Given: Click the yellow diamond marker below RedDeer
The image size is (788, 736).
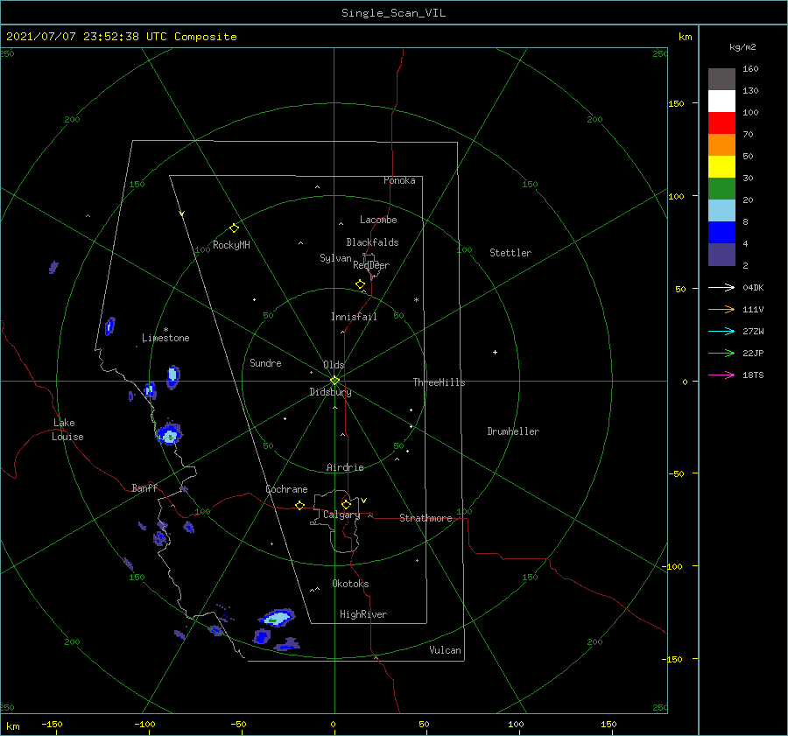Looking at the screenshot, I should point(361,284).
